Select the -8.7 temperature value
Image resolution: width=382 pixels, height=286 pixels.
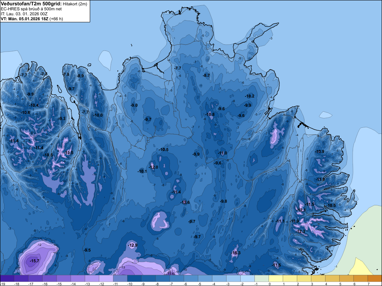(206, 76)
